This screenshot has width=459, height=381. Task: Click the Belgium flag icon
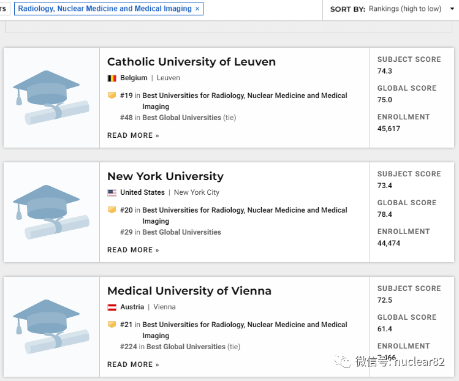coord(112,78)
